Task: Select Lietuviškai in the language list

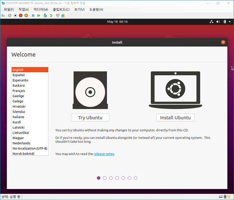Action: (x=30, y=132)
